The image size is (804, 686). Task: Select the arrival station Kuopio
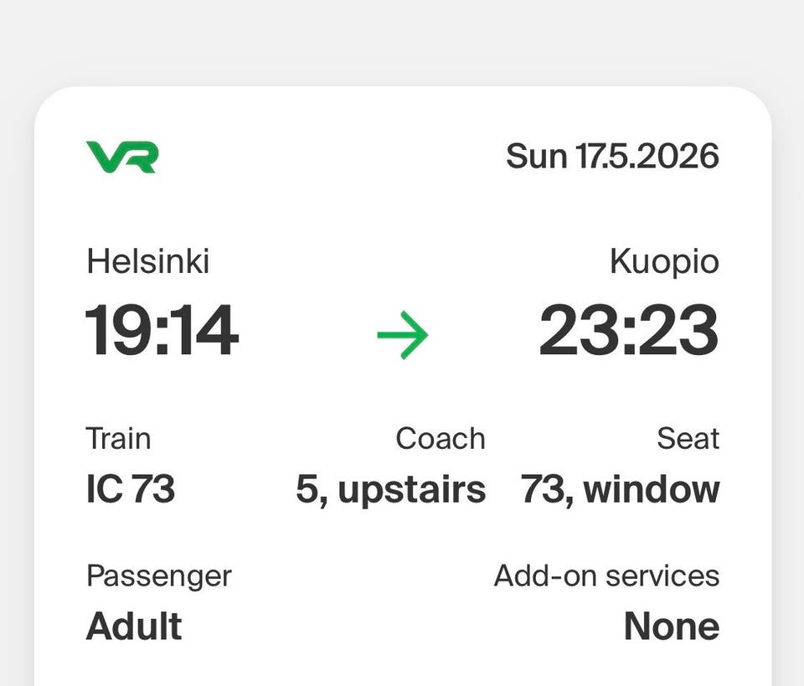point(664,262)
